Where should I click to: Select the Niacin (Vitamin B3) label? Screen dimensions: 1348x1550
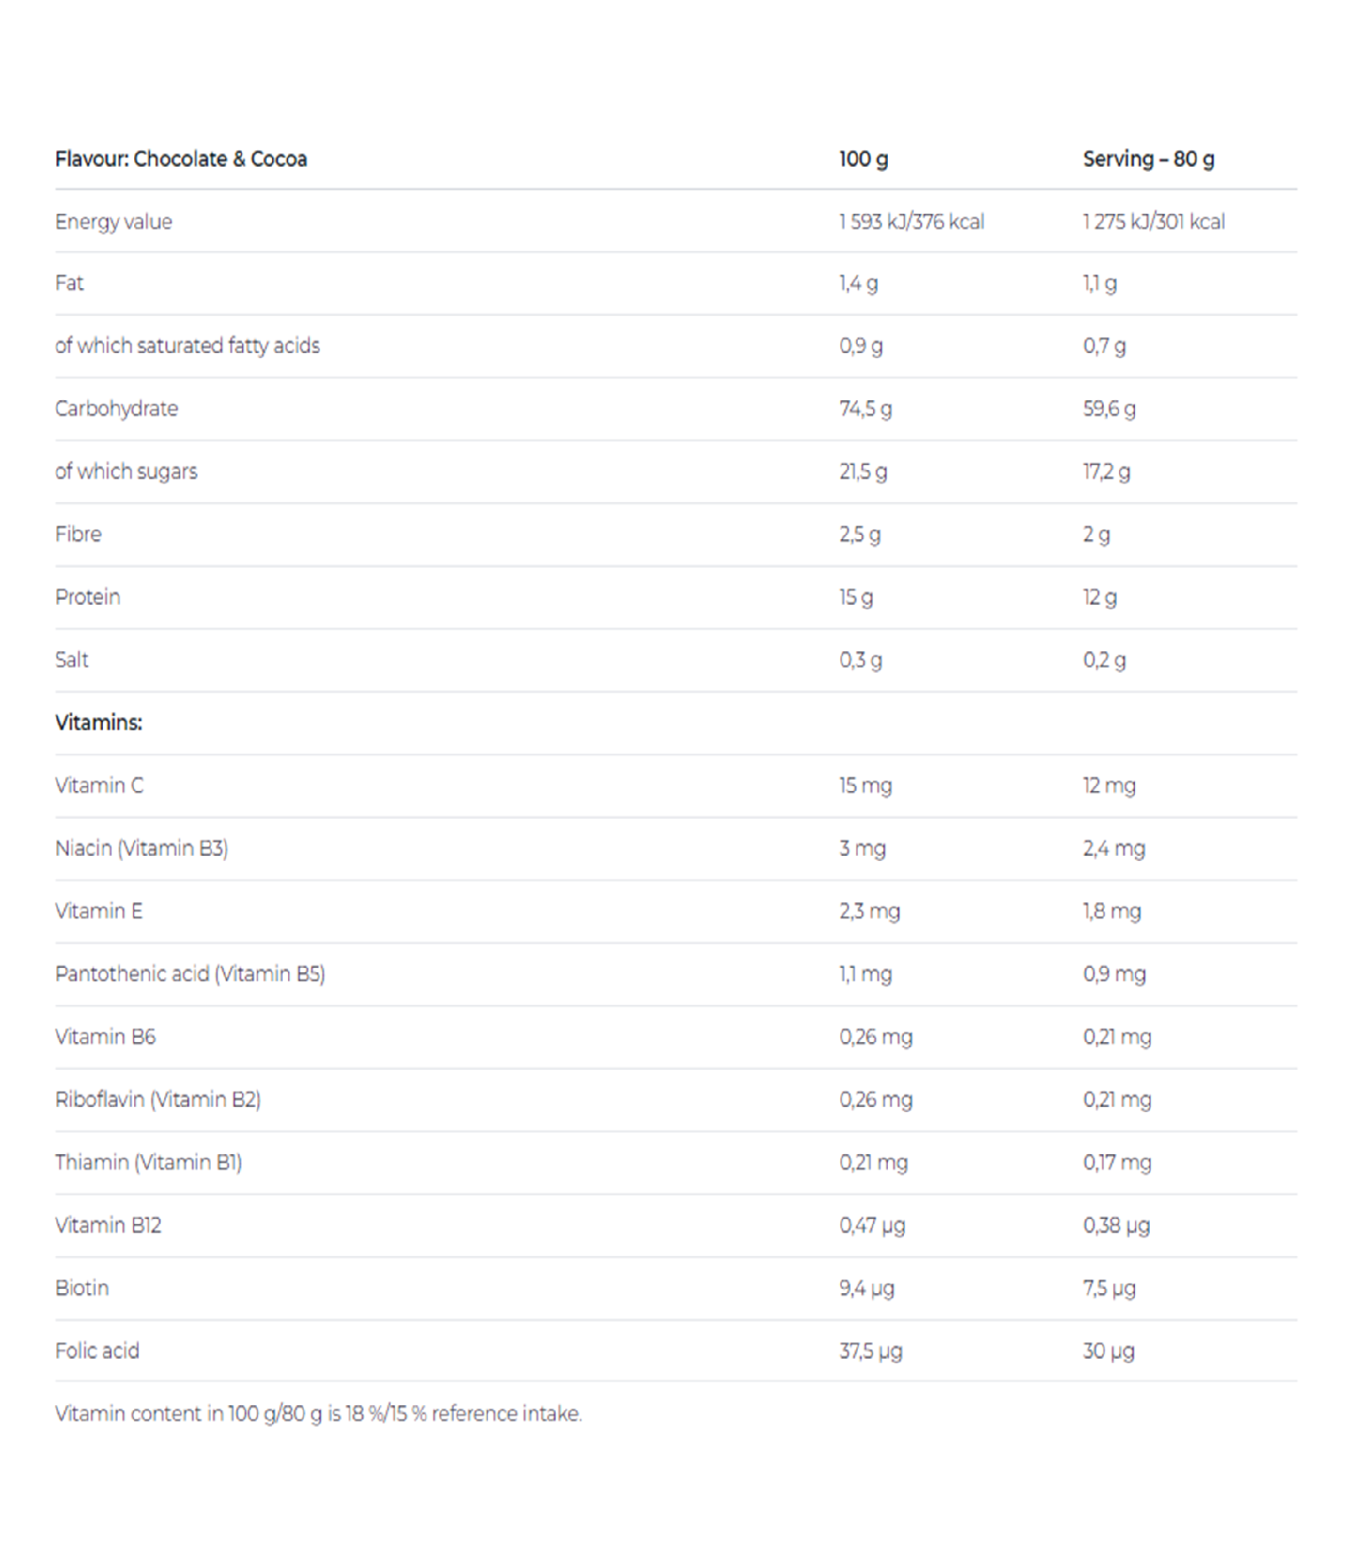[142, 848]
